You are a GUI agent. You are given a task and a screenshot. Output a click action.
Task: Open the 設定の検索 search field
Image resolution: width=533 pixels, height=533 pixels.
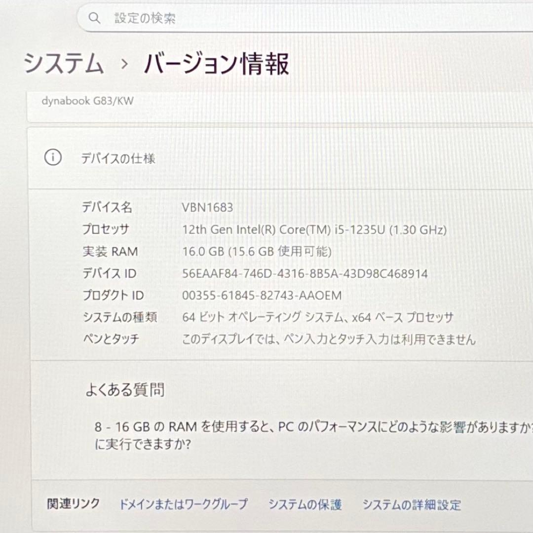[247, 18]
